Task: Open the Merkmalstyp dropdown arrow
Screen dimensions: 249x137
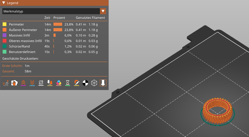Action: pyautogui.click(x=103, y=11)
